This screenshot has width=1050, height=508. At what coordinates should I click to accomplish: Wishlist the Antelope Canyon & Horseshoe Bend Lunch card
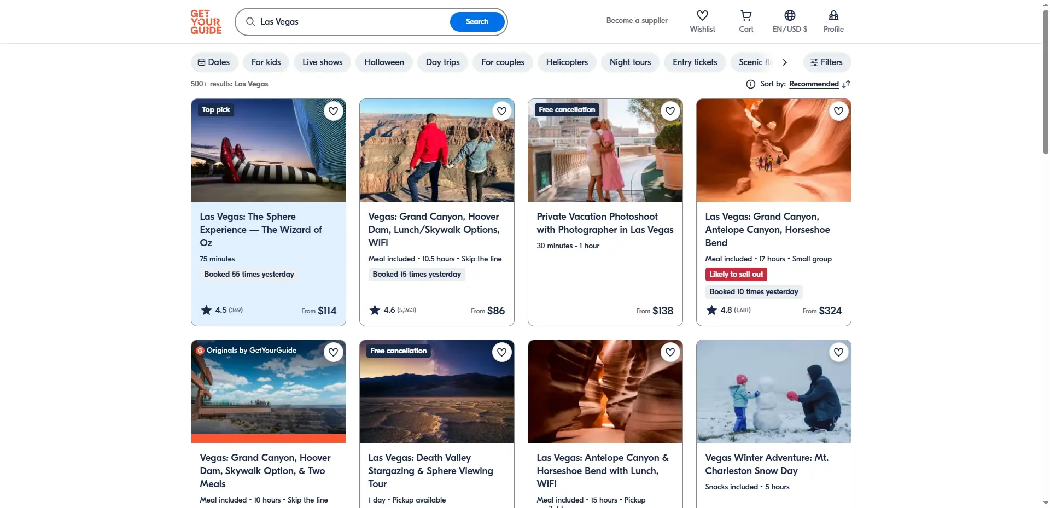point(670,352)
